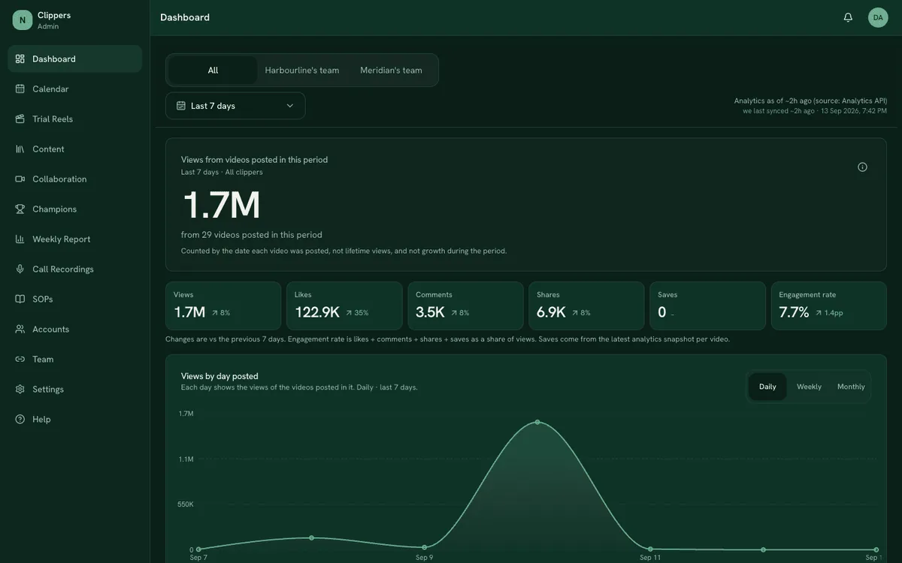Click the Calendar icon in sidebar
This screenshot has width=902, height=563.
pyautogui.click(x=20, y=89)
